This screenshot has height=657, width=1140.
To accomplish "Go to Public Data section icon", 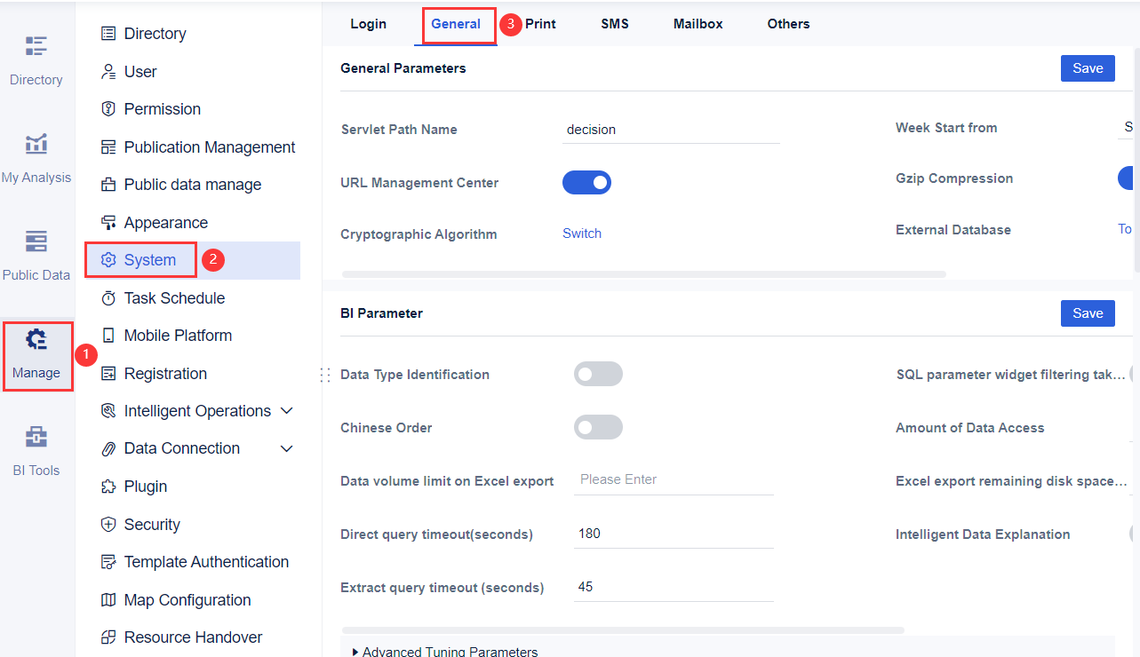I will [x=36, y=241].
